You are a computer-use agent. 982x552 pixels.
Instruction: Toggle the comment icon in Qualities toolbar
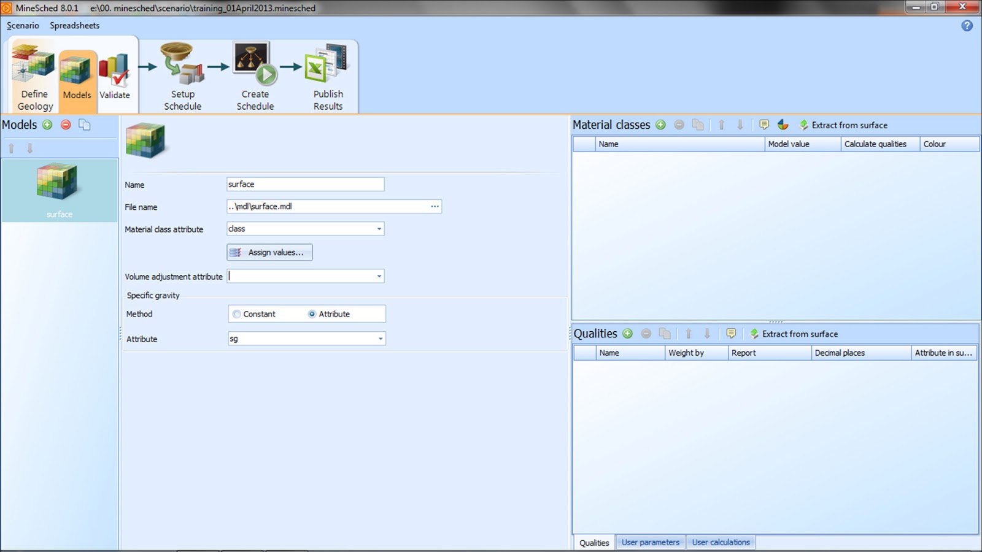pyautogui.click(x=731, y=334)
